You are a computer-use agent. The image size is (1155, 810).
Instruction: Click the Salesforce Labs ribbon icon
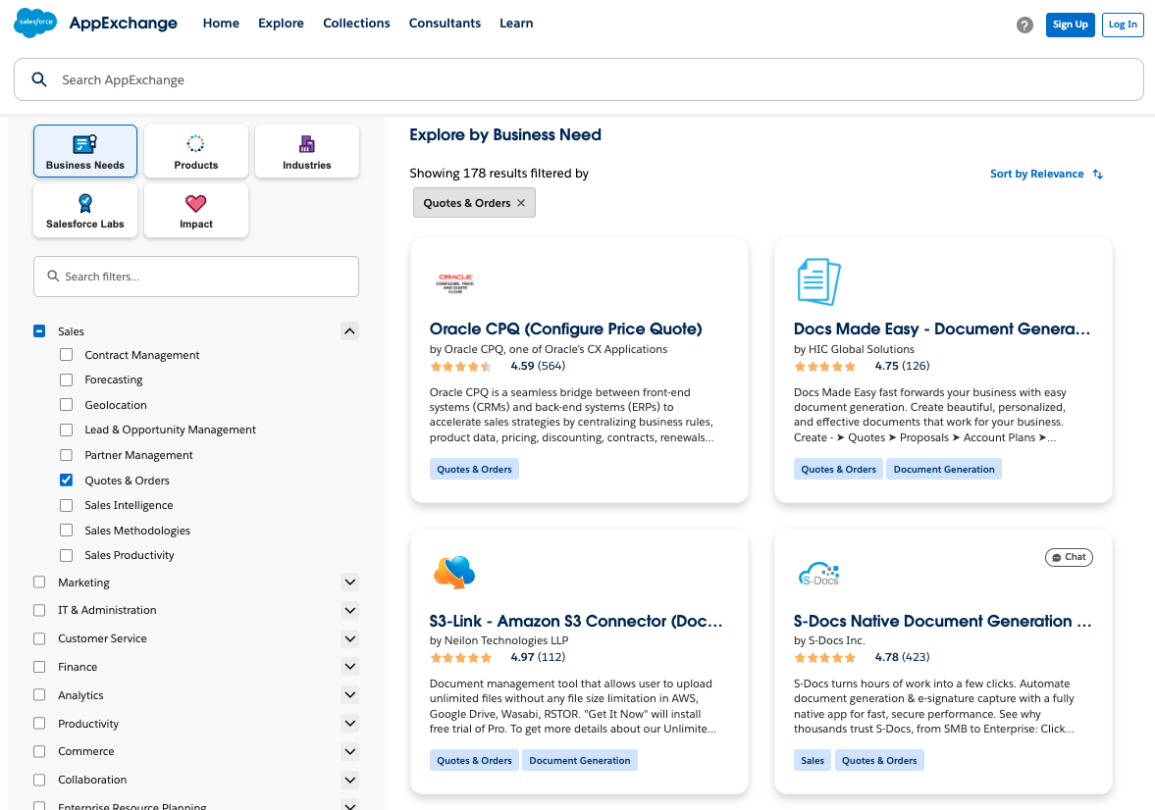click(85, 202)
